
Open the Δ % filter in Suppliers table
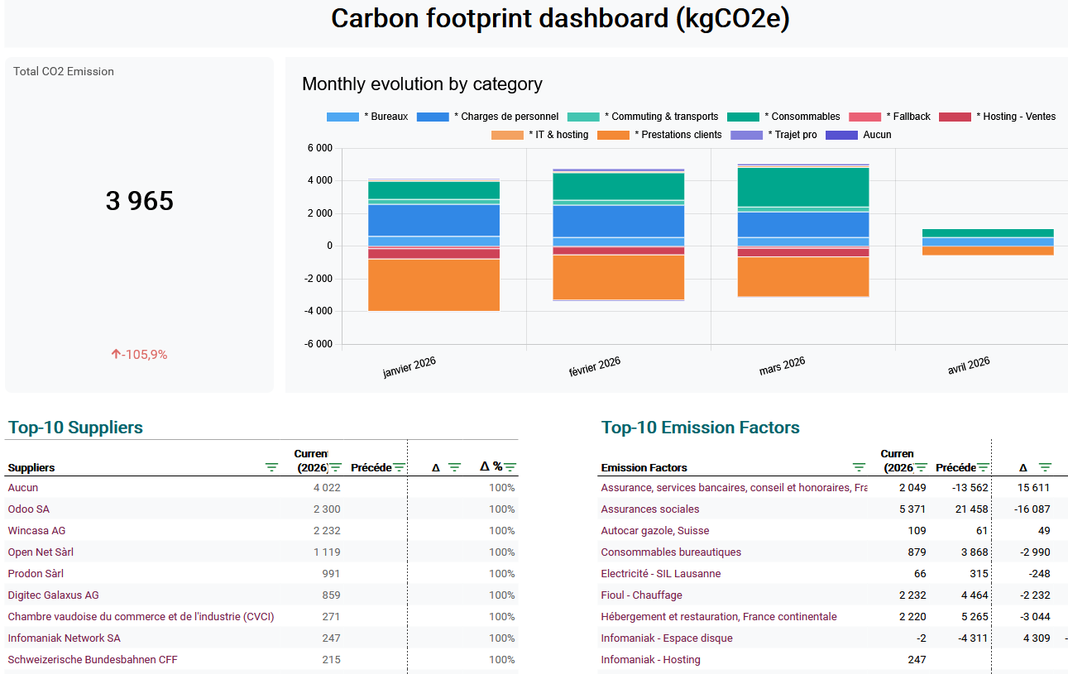click(510, 467)
